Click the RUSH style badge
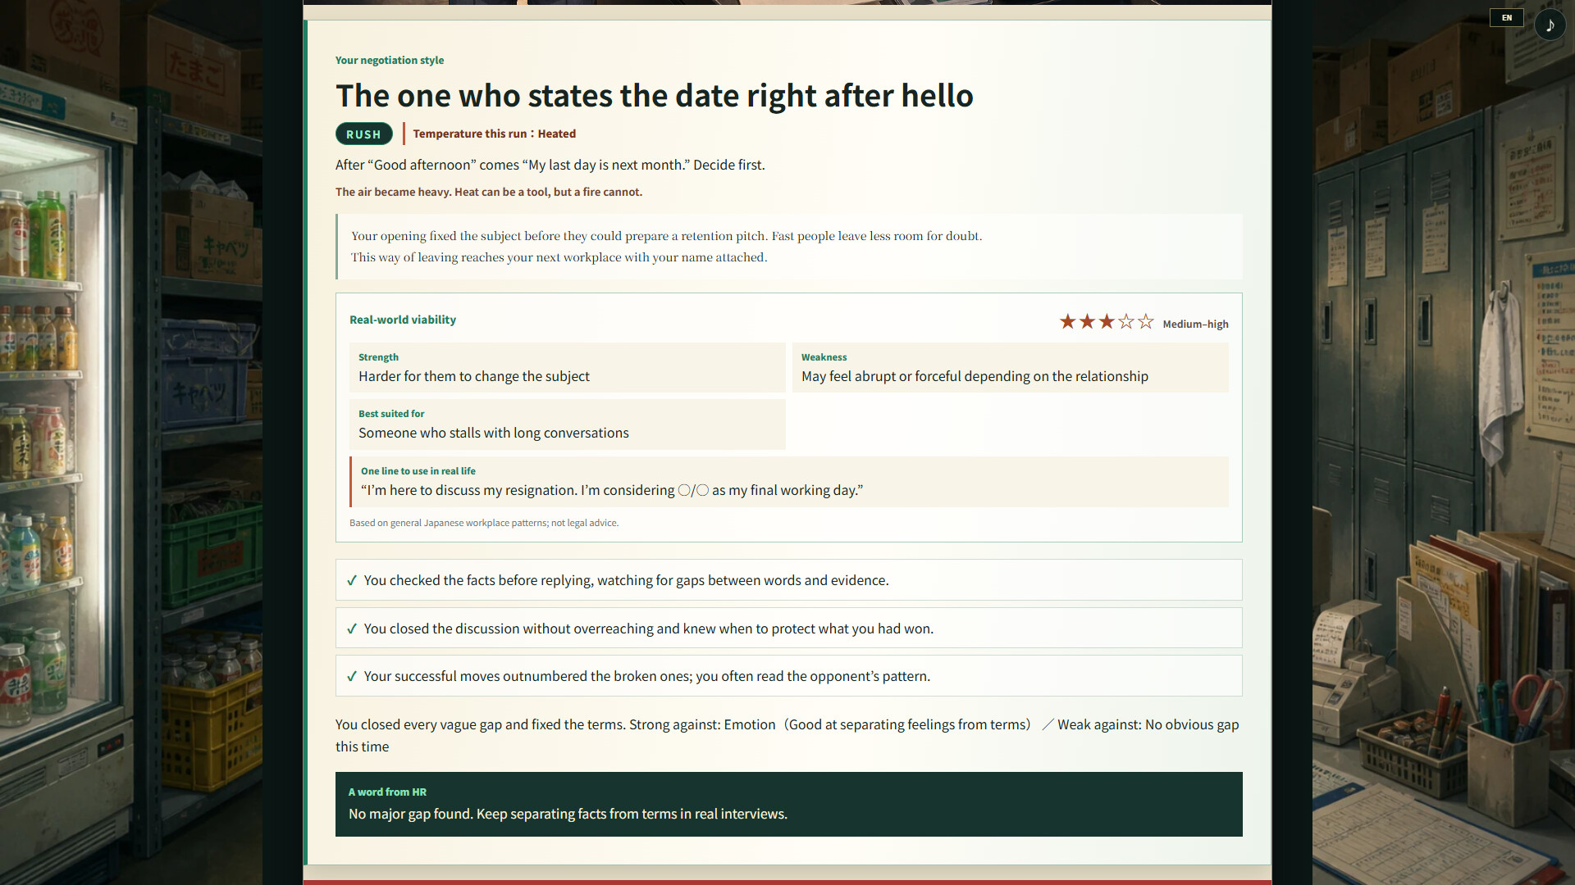 tap(363, 134)
